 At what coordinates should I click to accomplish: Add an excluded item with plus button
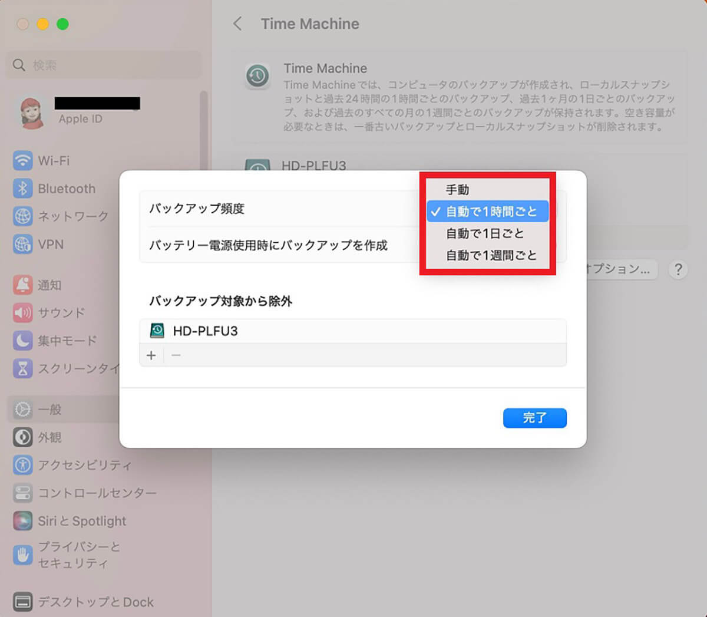tap(151, 355)
